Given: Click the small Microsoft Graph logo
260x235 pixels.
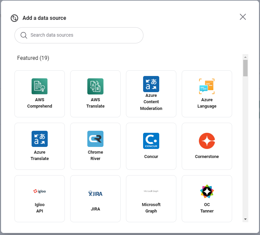Looking at the screenshot, I should click(x=151, y=191).
